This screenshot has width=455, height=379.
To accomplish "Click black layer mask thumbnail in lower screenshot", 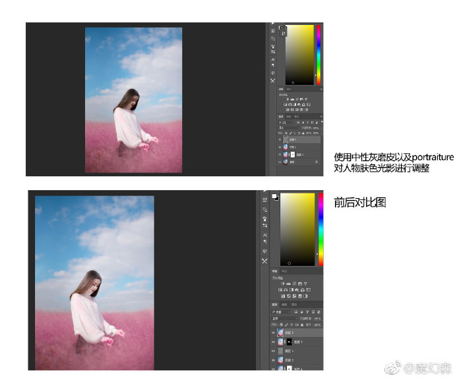I will [x=289, y=341].
